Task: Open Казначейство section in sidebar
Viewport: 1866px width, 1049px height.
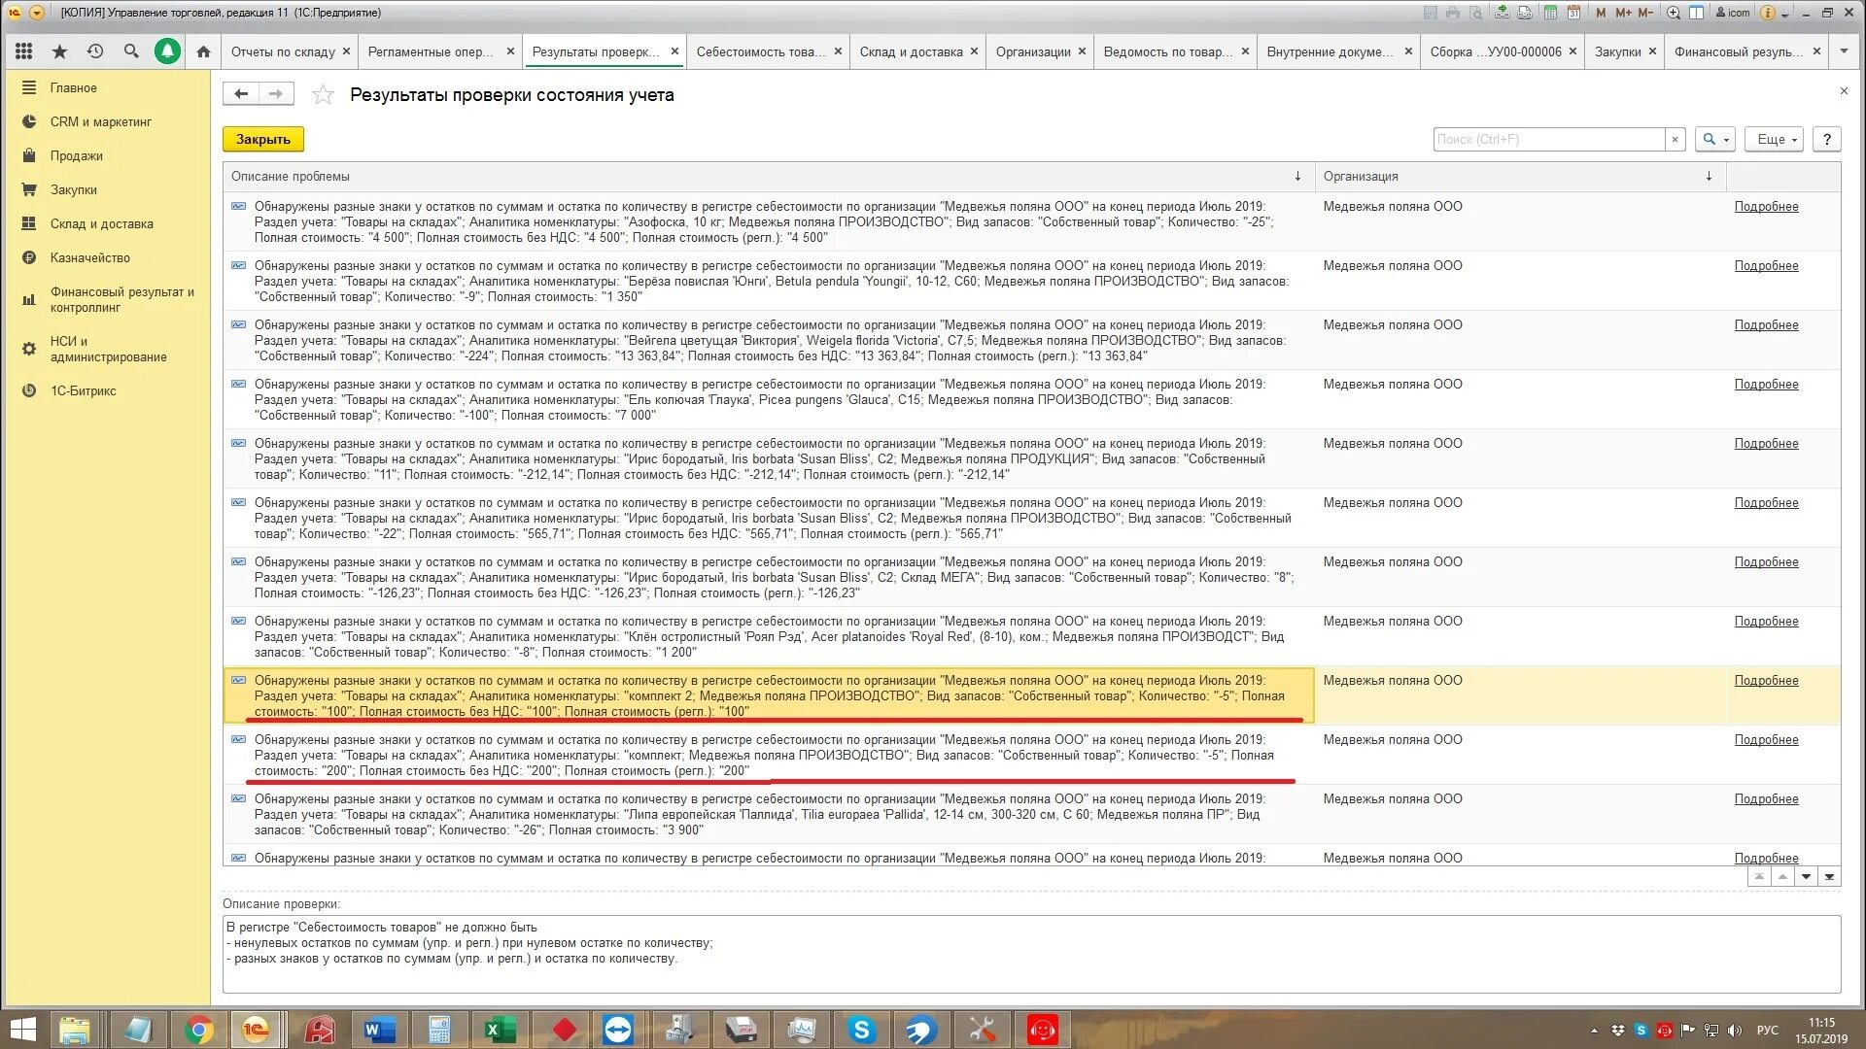Action: coord(90,258)
